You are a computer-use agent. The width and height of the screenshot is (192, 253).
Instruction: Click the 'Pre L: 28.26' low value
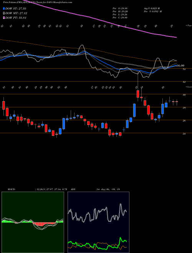[x=120, y=15]
